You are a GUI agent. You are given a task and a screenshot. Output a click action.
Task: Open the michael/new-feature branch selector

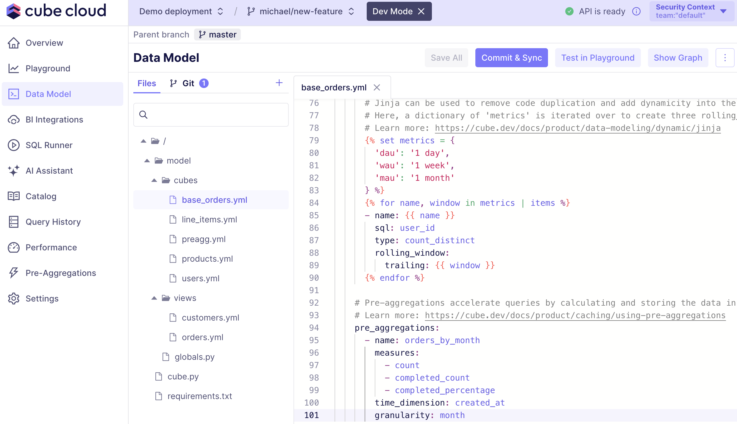pyautogui.click(x=301, y=11)
